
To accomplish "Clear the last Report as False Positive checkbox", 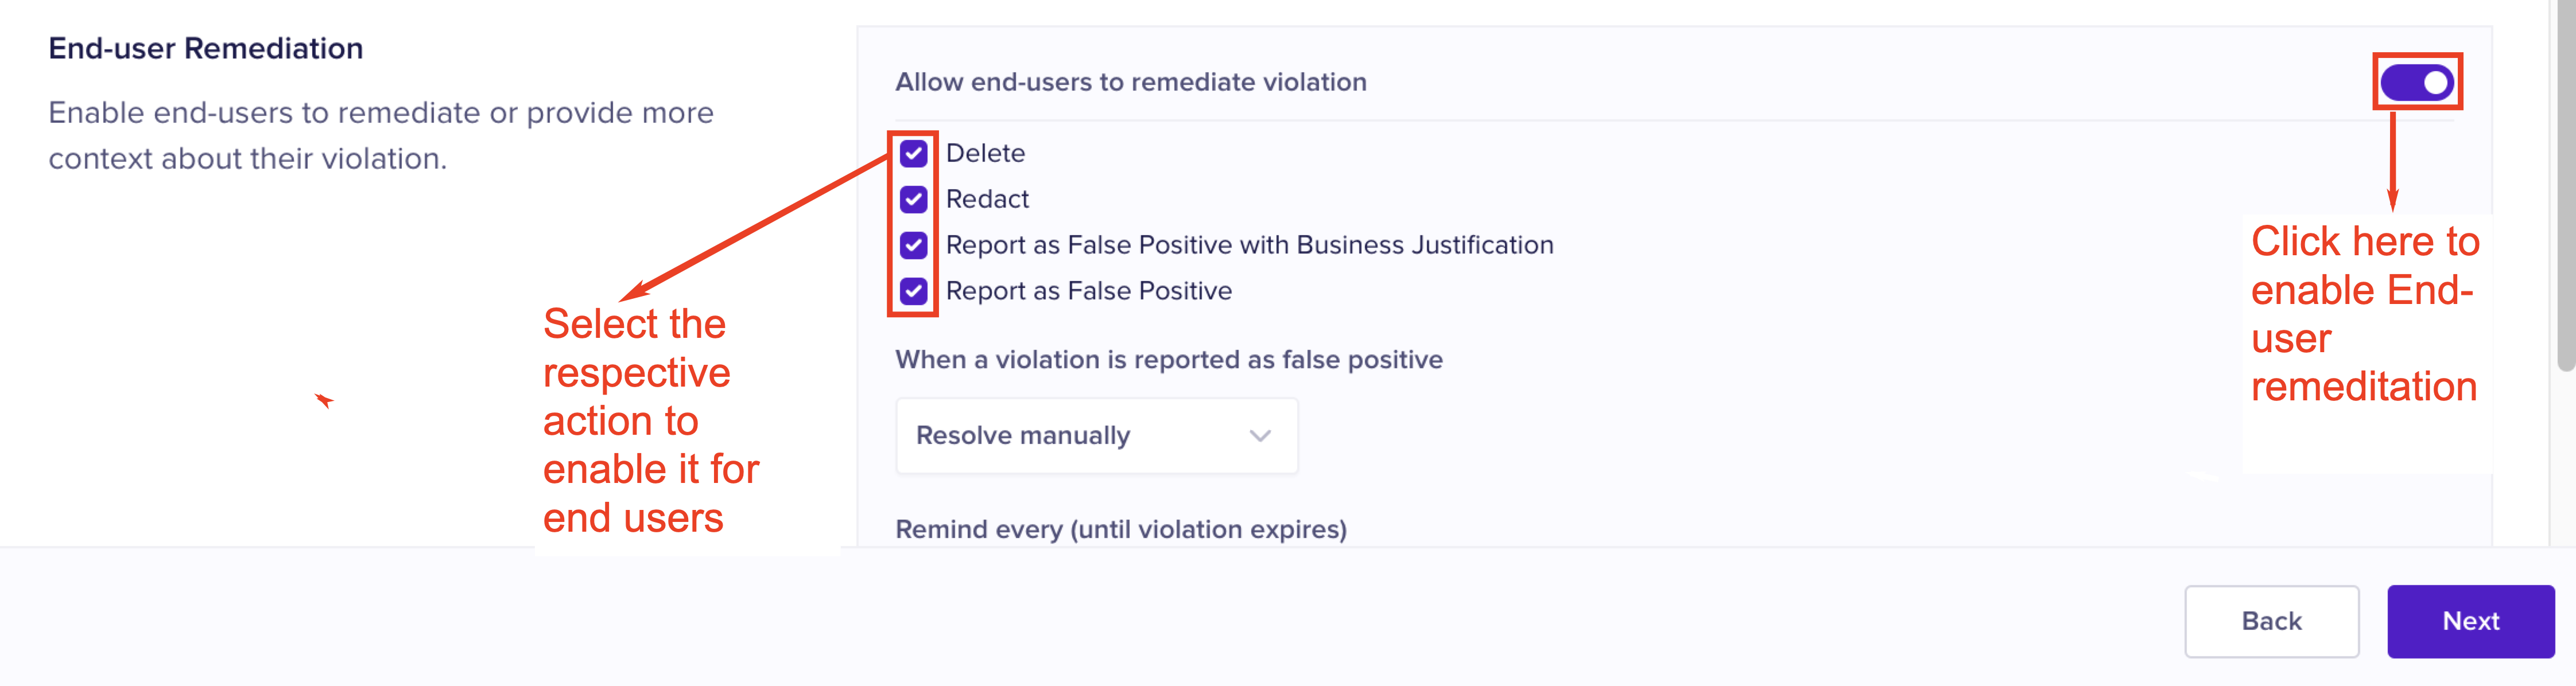I will (913, 291).
